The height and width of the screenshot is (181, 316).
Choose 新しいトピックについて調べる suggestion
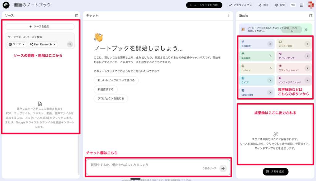pos(116,80)
